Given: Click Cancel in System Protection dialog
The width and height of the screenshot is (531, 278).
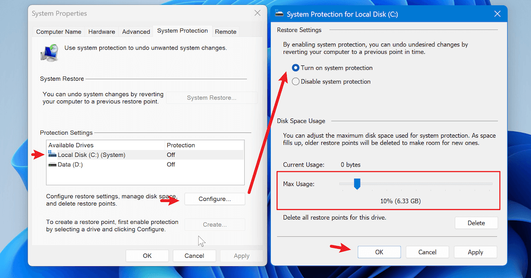Looking at the screenshot, I should click(427, 252).
